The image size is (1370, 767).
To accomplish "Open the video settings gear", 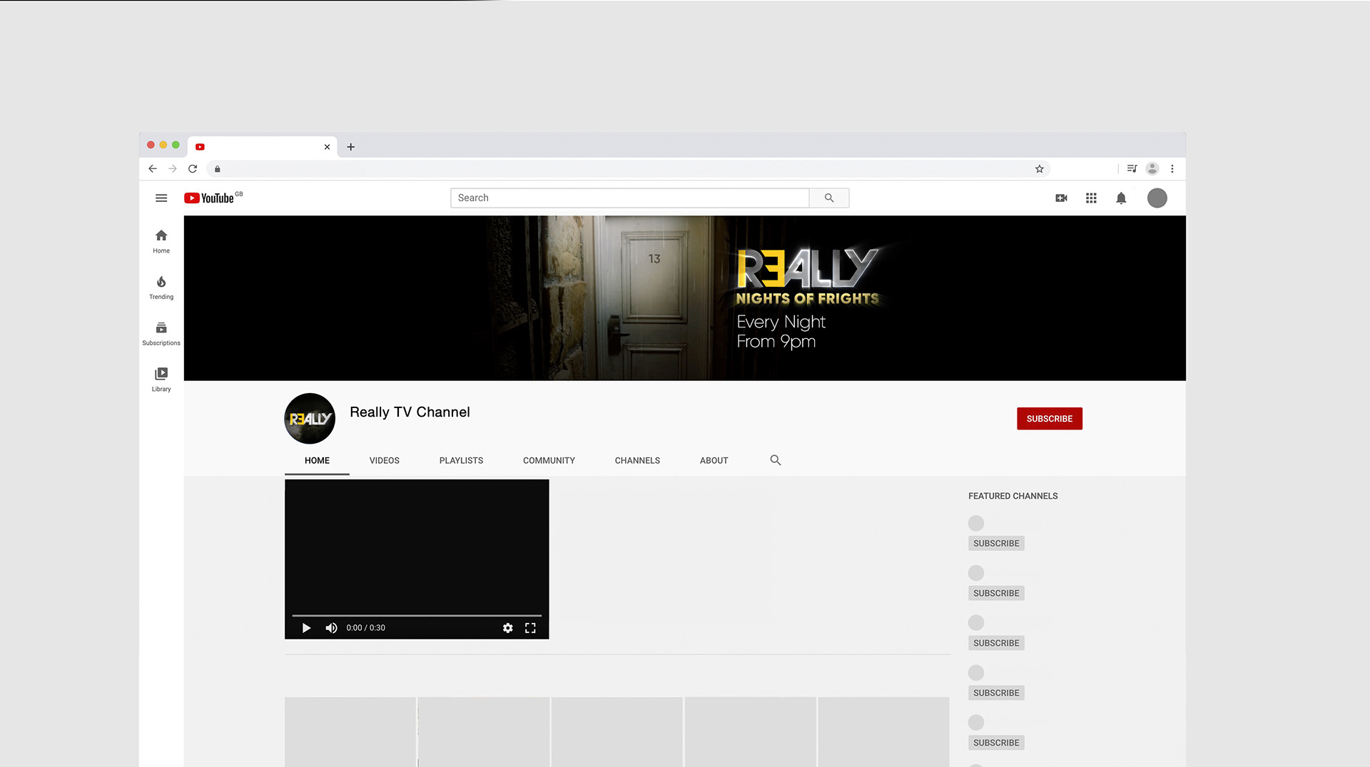I will (x=507, y=628).
